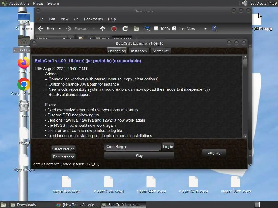The image size is (278, 208).
Task: Open the Icon View mode dropdown
Action: tap(193, 29)
